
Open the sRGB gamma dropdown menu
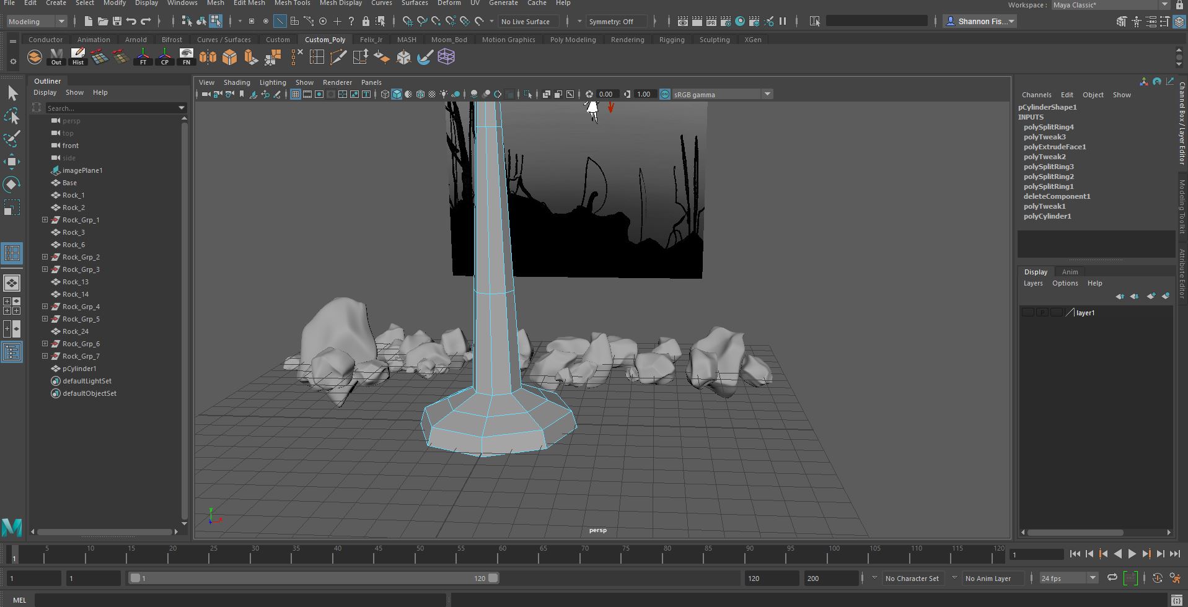[767, 94]
